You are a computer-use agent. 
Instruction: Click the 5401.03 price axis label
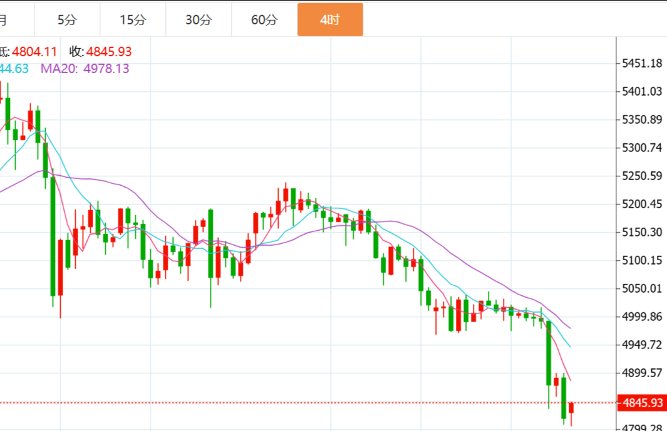coord(641,91)
